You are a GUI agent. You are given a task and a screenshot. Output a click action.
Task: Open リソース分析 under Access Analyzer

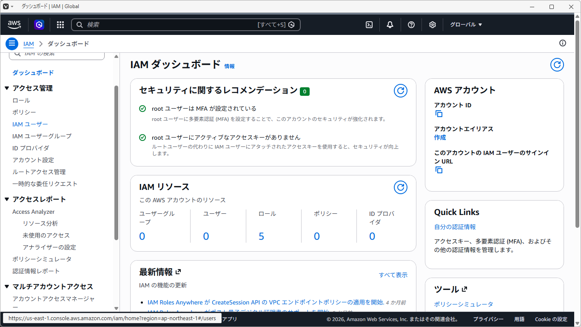pos(40,224)
